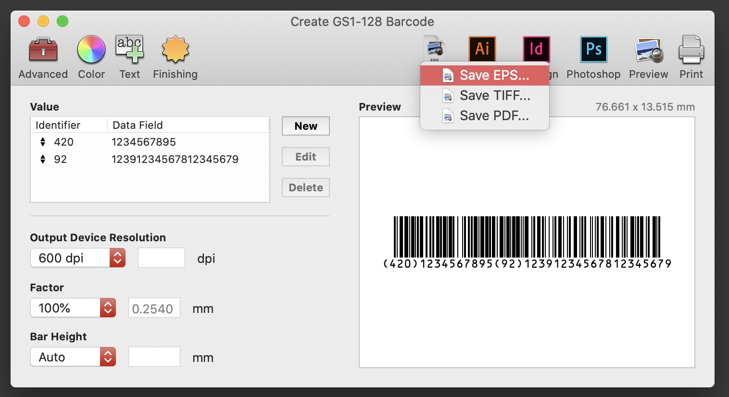Open the Auto Bar Height dropdown
The width and height of the screenshot is (729, 397).
pos(73,357)
